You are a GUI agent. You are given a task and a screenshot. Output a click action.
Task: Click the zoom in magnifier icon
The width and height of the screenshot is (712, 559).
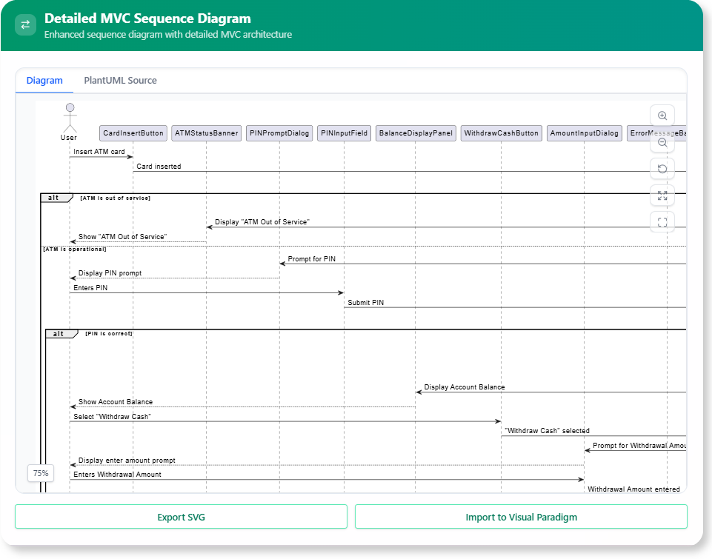point(662,115)
